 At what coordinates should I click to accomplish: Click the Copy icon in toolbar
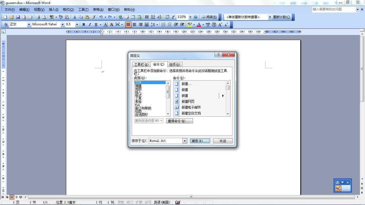[81, 17]
